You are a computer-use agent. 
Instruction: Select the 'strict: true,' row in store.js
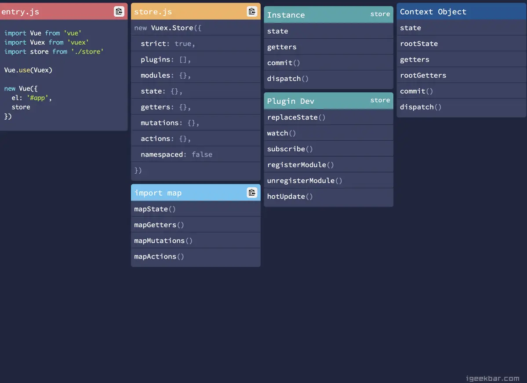pyautogui.click(x=196, y=44)
